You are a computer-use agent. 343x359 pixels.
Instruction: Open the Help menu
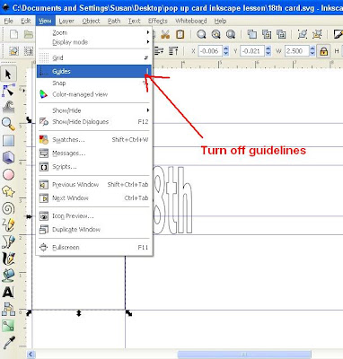click(x=220, y=21)
